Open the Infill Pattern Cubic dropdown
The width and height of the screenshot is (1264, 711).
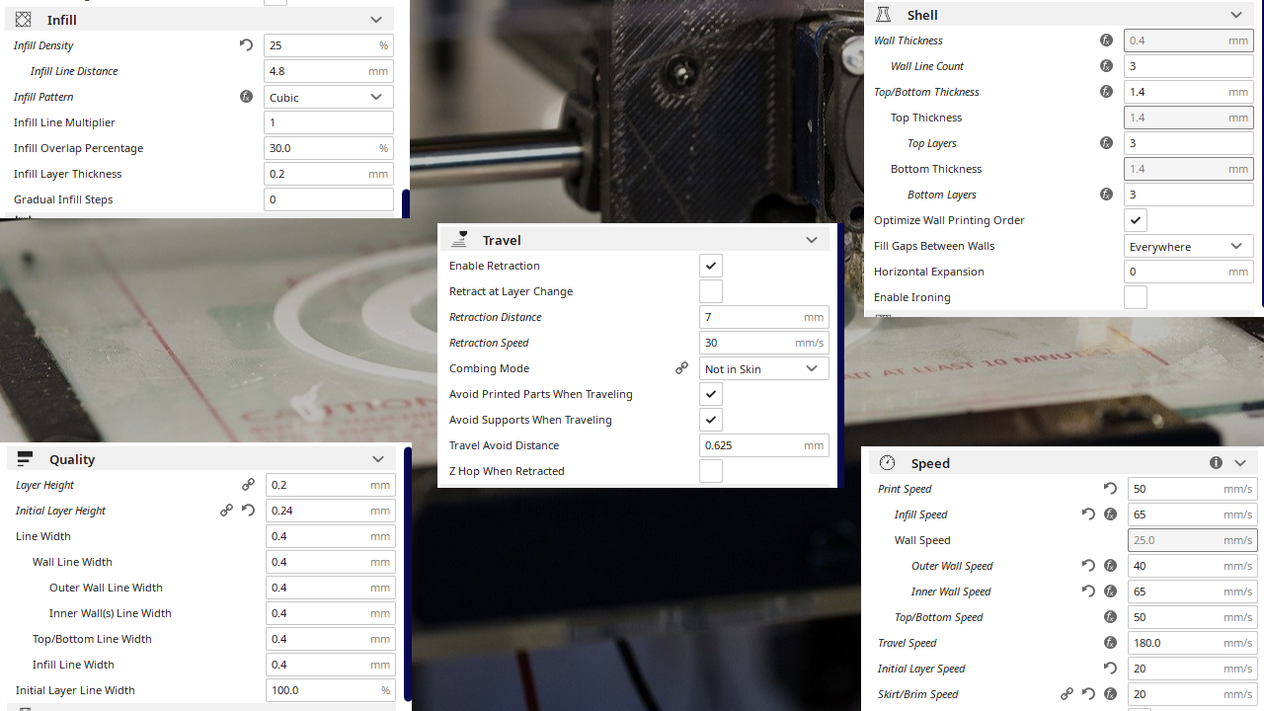coord(329,97)
